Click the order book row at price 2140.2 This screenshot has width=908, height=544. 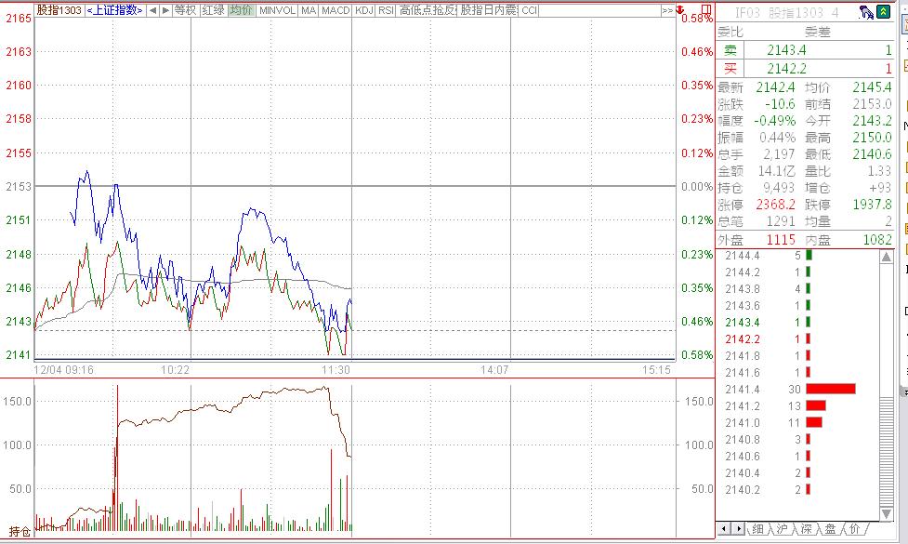point(798,491)
